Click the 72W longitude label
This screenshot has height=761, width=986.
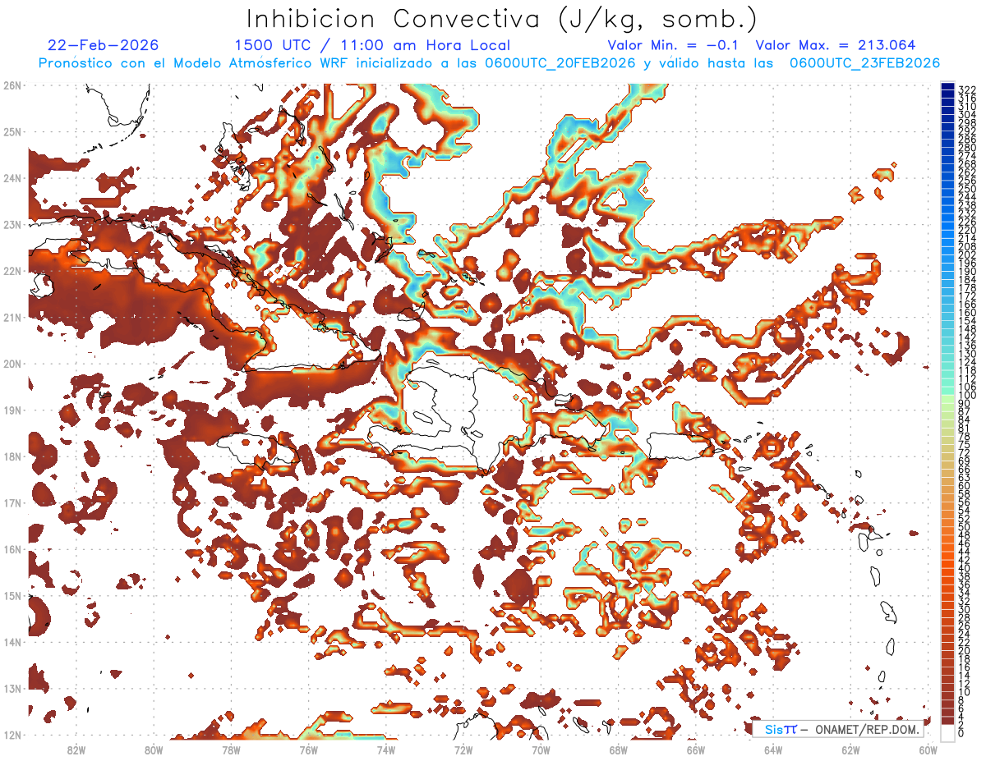(x=463, y=750)
